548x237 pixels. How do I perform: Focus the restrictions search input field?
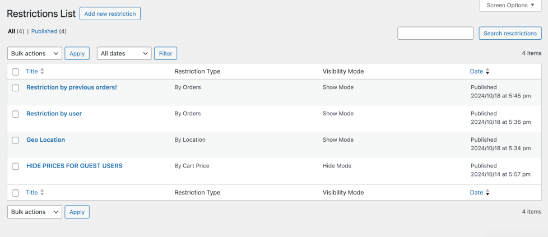click(x=435, y=34)
